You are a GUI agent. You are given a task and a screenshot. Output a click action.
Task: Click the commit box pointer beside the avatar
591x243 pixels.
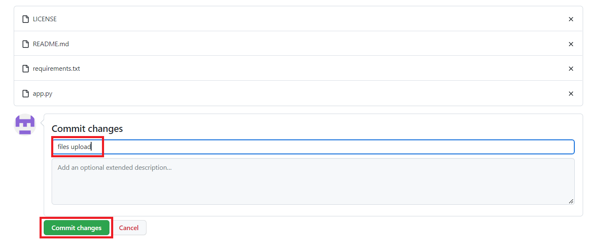pyautogui.click(x=42, y=124)
